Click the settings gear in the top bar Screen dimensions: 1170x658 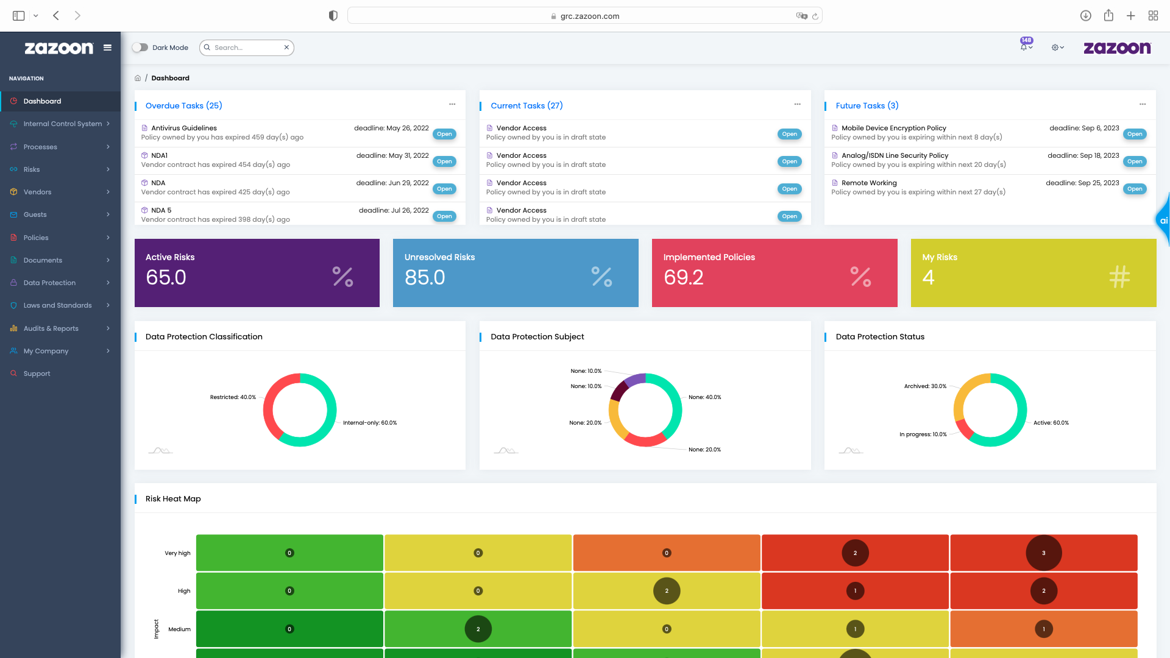pos(1055,48)
